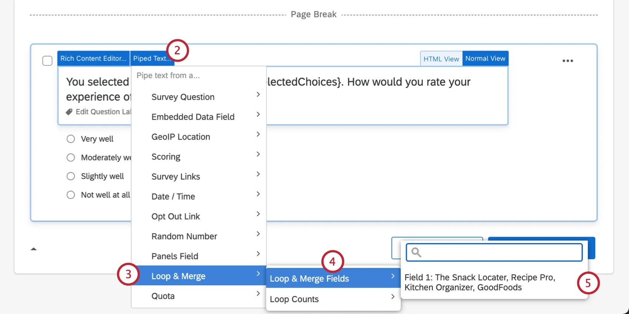Switch to HTML View
The width and height of the screenshot is (629, 314).
[441, 58]
